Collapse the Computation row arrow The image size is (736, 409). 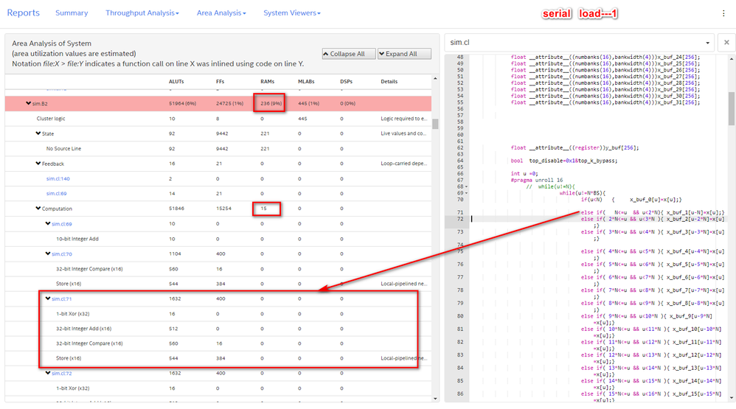point(38,209)
